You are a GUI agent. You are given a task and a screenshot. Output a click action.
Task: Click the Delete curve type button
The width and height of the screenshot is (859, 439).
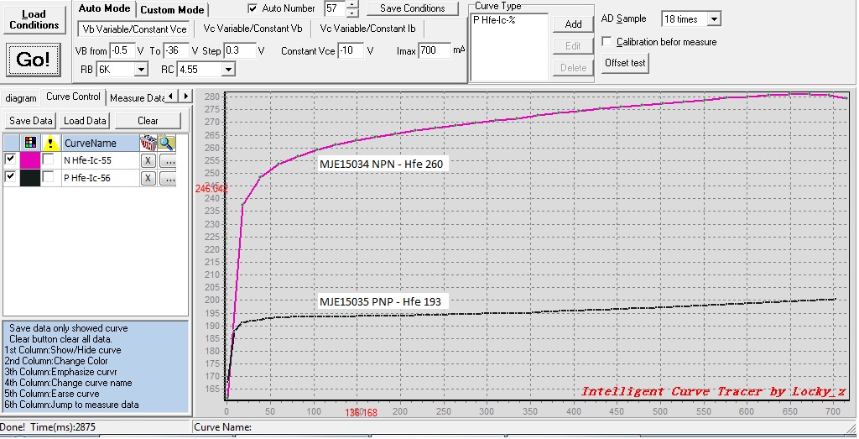pyautogui.click(x=573, y=68)
